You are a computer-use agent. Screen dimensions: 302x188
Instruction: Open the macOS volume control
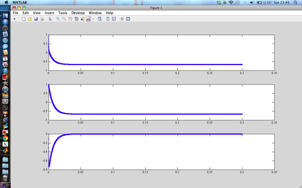pyautogui.click(x=237, y=3)
